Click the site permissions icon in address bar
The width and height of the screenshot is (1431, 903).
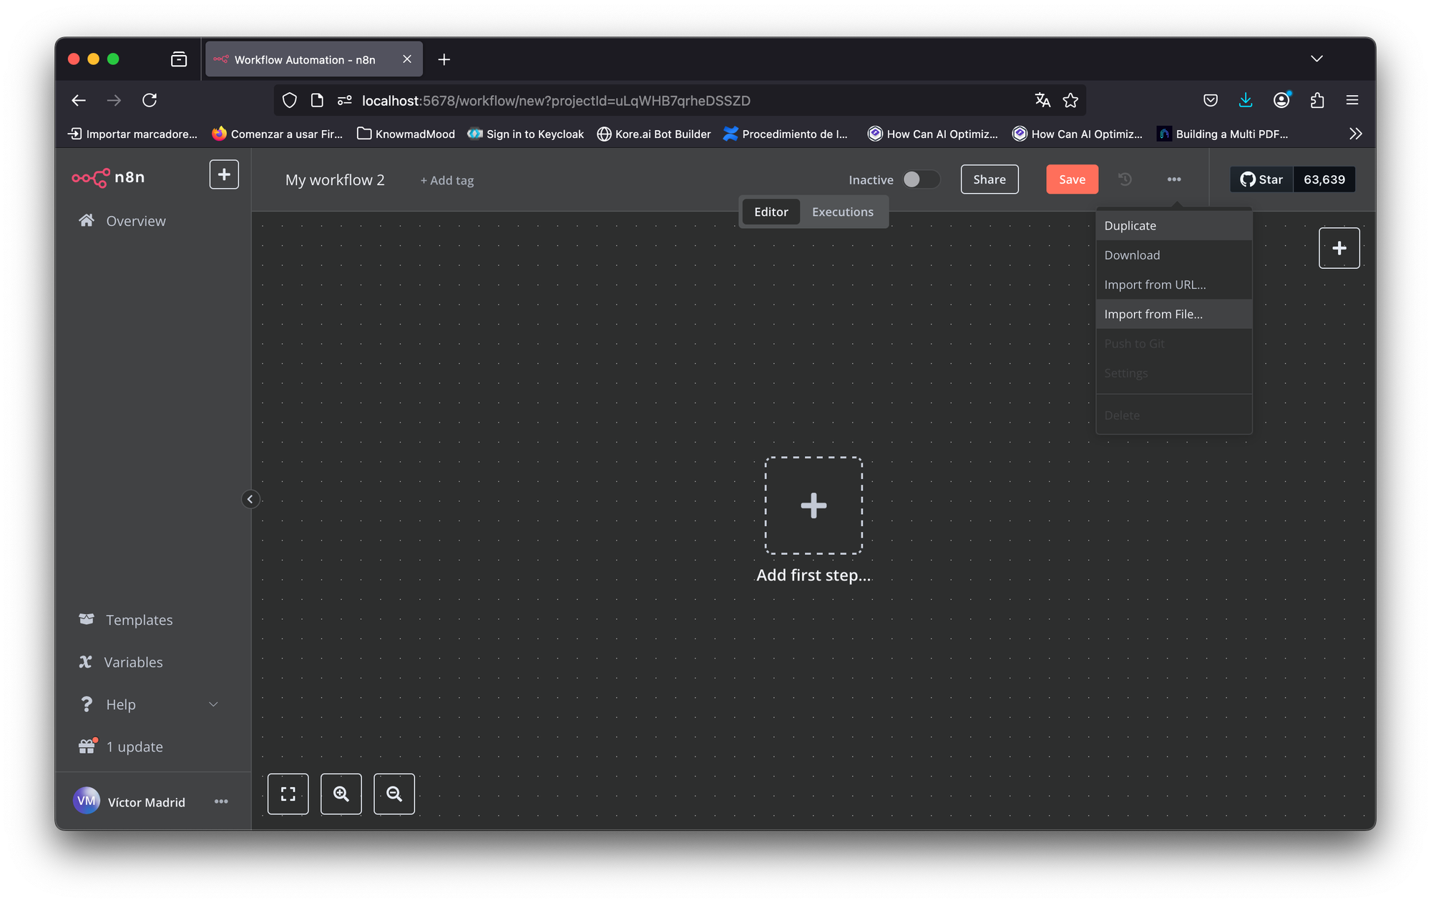point(345,100)
